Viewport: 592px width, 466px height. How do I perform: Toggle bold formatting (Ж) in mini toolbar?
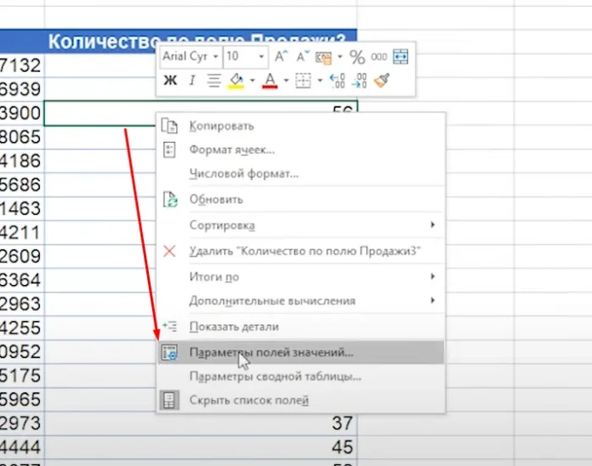click(x=170, y=81)
